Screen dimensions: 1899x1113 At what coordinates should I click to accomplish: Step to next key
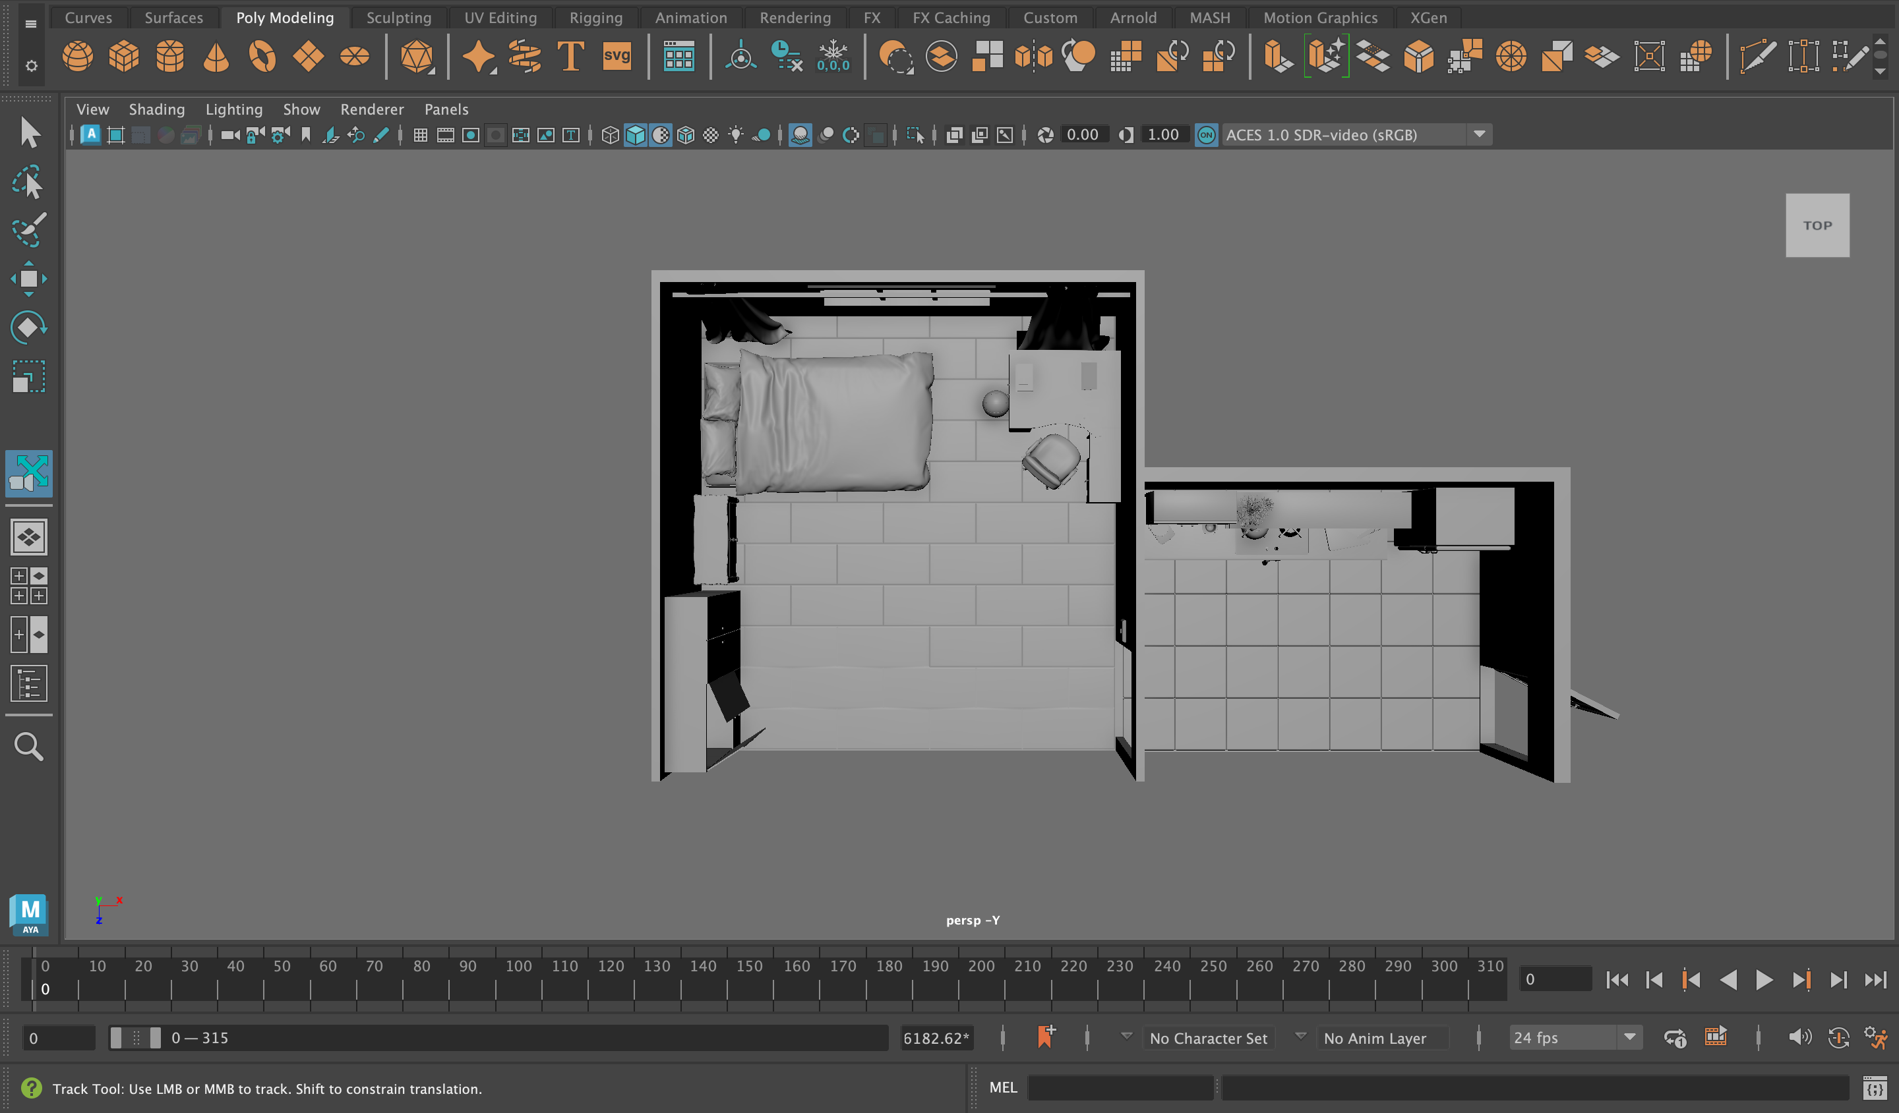(x=1801, y=980)
